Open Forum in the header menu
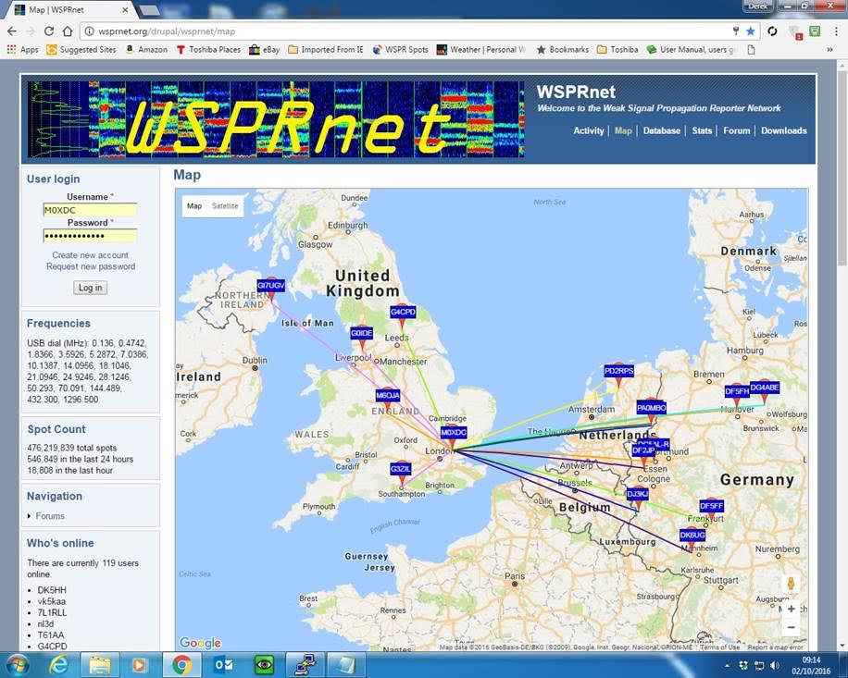 [737, 130]
